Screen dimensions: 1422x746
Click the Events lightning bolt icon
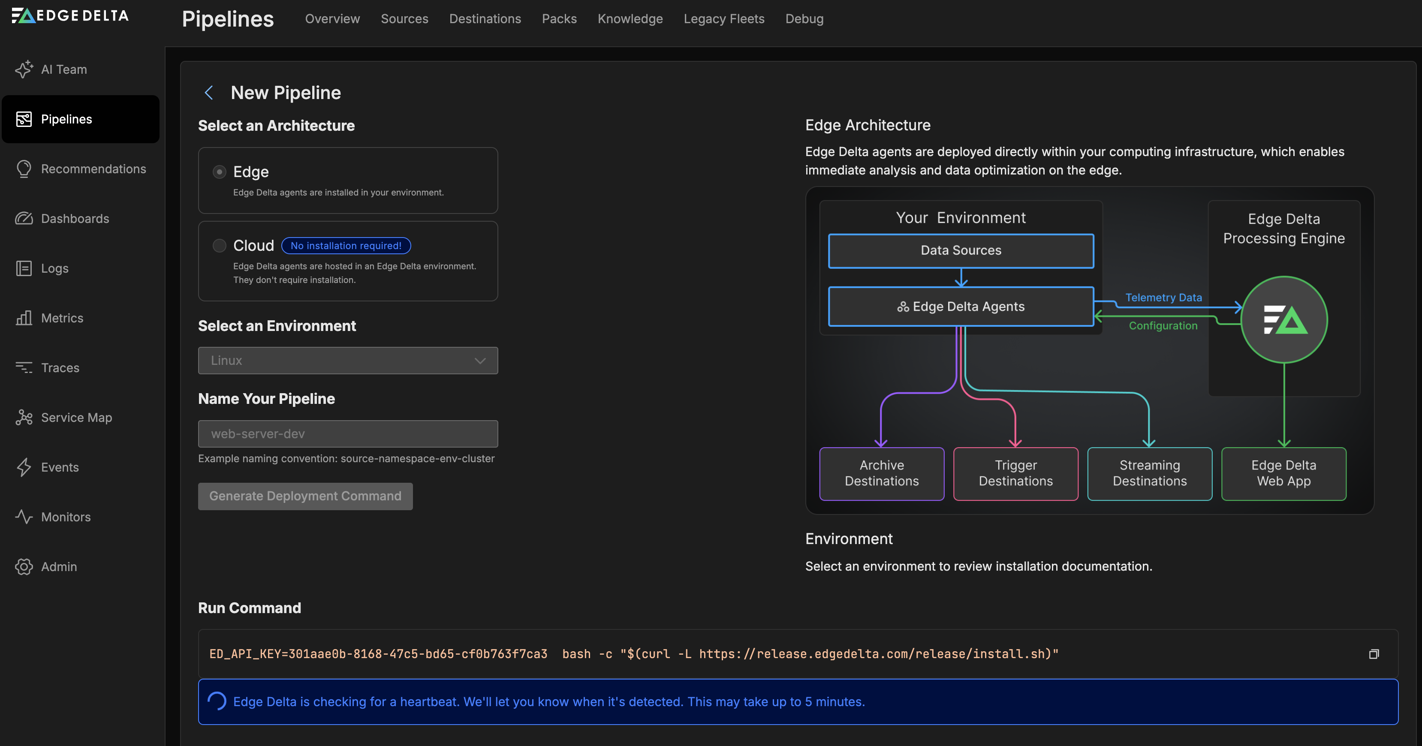coord(24,467)
